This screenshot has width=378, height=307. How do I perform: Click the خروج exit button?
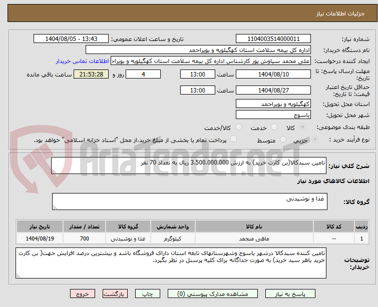point(83,294)
